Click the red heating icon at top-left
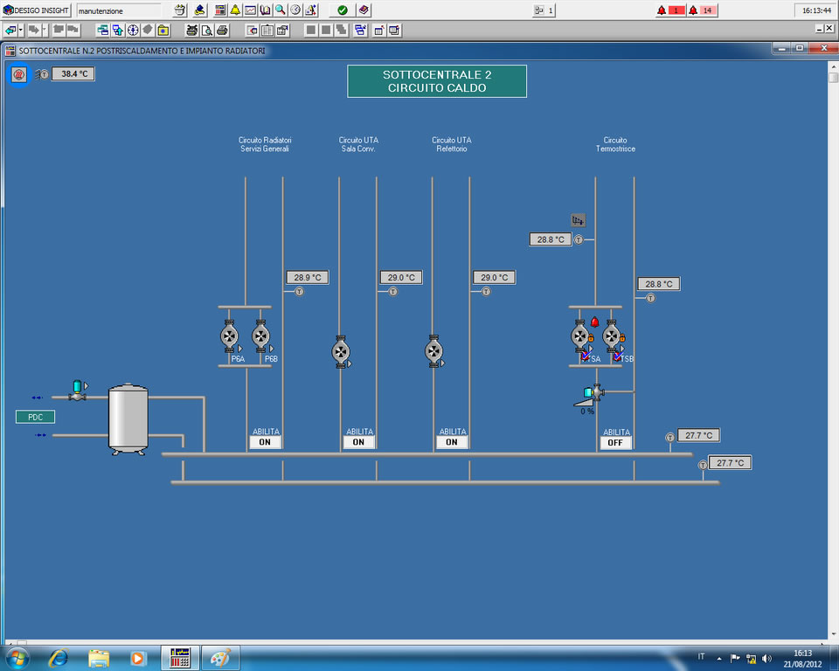The height and width of the screenshot is (671, 839). point(19,74)
